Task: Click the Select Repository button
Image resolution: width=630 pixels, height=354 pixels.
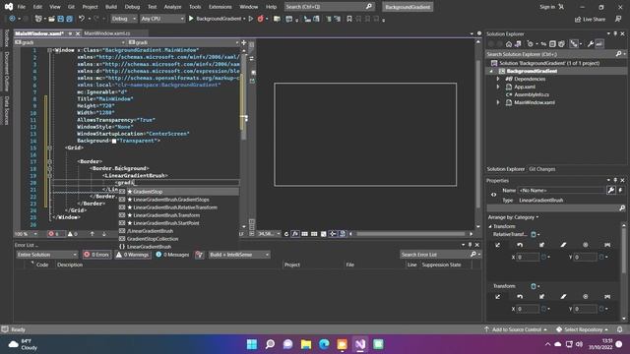Action: pos(582,329)
